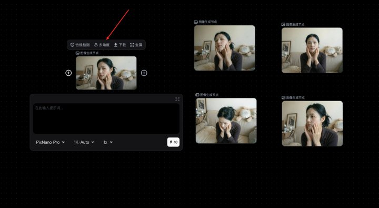
Task: Open the 多角度 multi-angle tool
Action: (x=102, y=45)
